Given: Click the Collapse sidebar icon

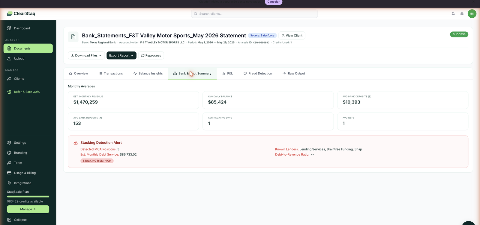Looking at the screenshot, I should tap(9, 220).
